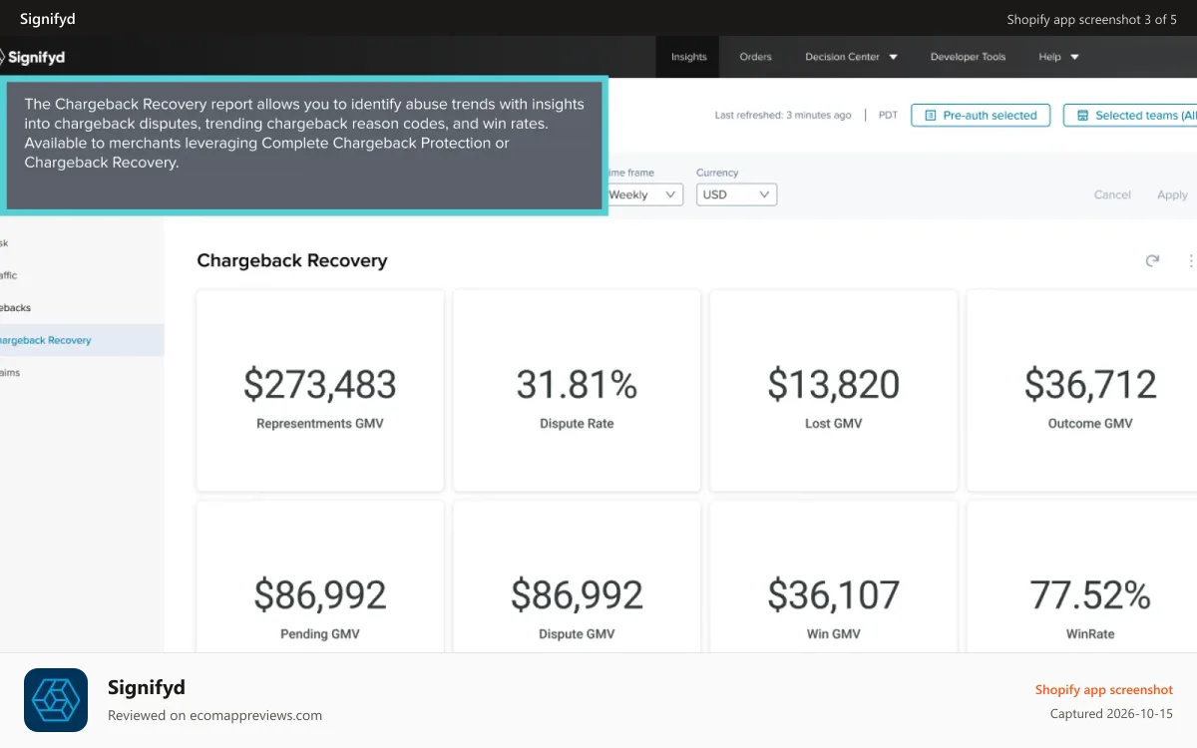Refresh the Chargeback Recovery report icon
The width and height of the screenshot is (1197, 748).
1152,260
